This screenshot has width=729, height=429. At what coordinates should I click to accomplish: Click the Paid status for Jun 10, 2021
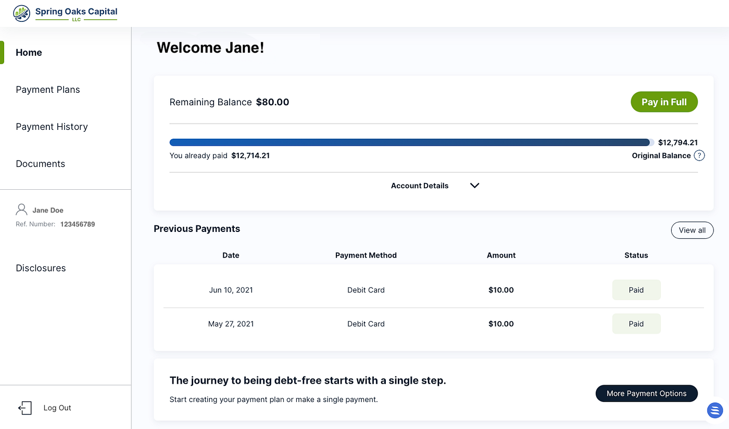636,290
